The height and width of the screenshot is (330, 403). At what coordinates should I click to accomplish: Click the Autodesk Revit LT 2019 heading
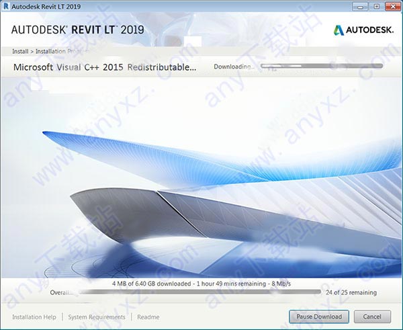[x=78, y=30]
